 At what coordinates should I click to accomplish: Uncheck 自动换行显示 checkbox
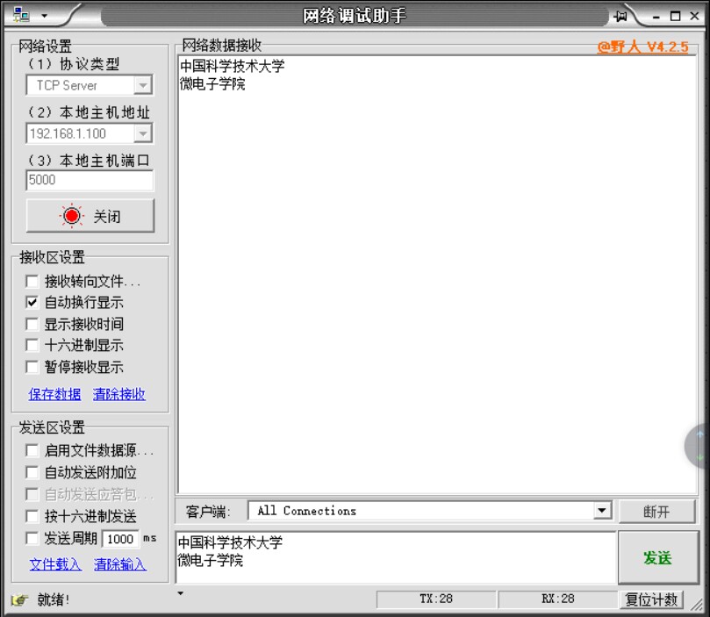coord(32,303)
